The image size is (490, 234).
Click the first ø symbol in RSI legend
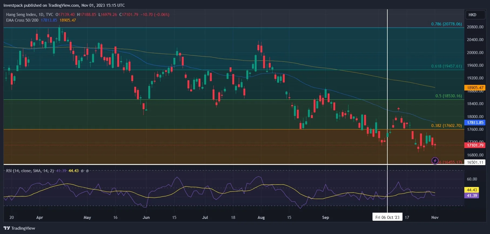pos(82,171)
